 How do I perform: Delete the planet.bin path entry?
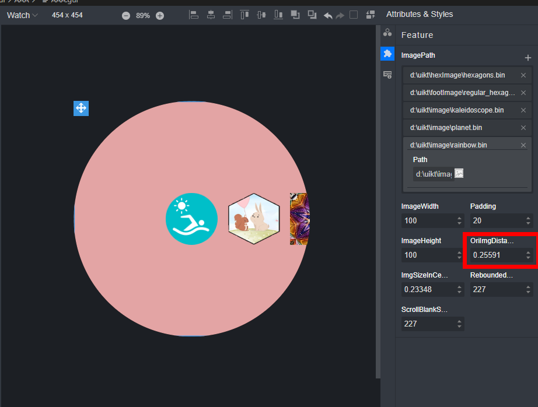click(x=523, y=128)
